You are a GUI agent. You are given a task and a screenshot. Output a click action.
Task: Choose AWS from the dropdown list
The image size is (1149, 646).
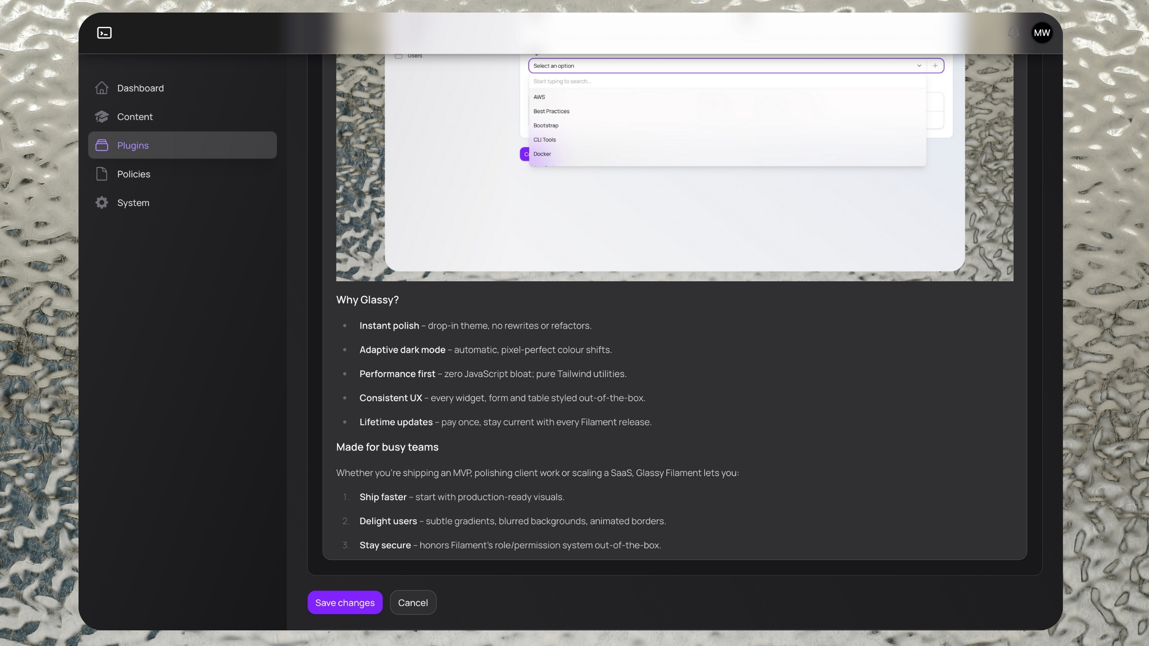(727, 97)
